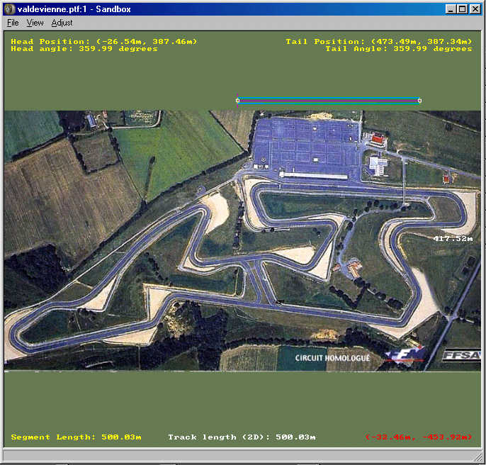
Task: Click the Track length (2D) readout
Action: (242, 437)
